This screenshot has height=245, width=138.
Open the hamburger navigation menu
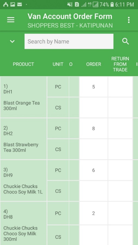11,20
